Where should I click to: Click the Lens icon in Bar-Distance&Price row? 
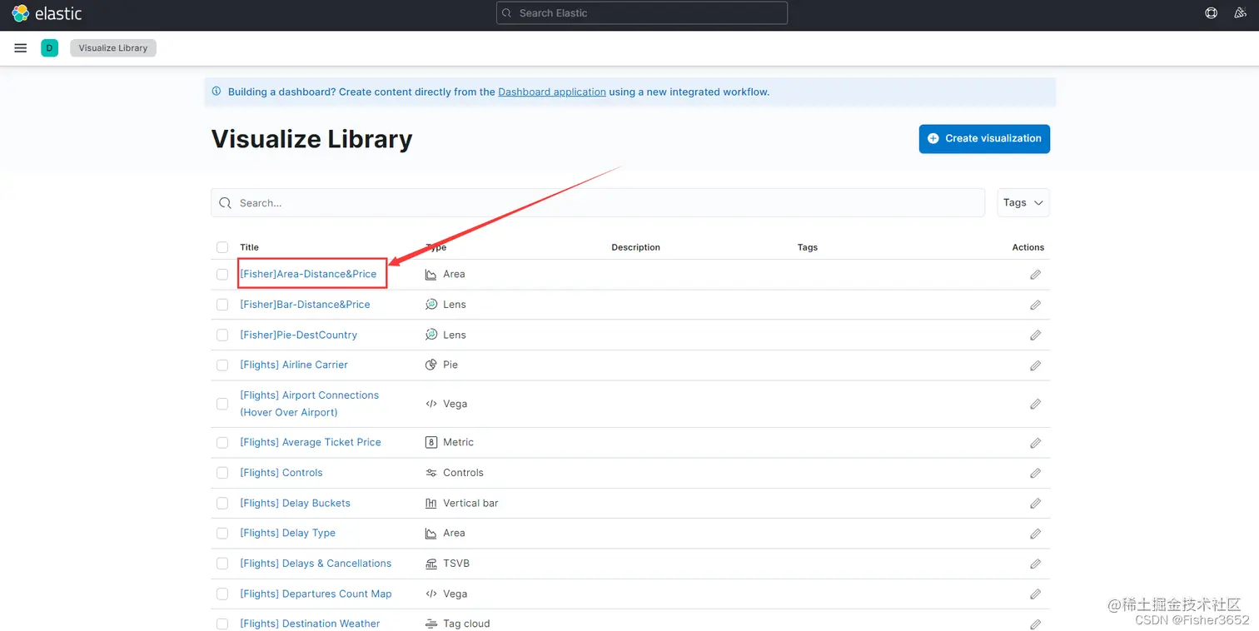[x=431, y=305]
